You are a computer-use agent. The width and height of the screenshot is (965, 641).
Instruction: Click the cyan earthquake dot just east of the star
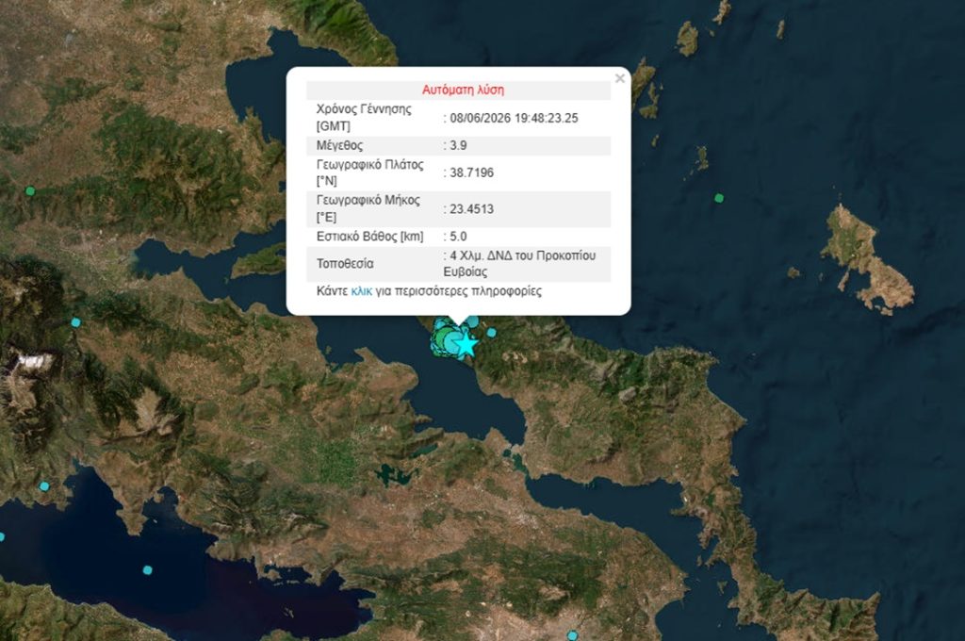pyautogui.click(x=491, y=333)
